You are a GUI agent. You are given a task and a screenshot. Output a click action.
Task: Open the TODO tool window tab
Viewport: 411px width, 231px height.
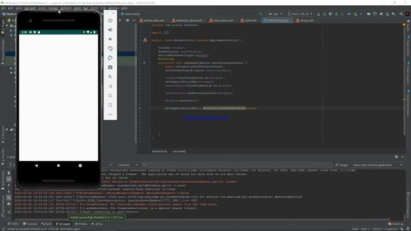pyautogui.click(x=13, y=224)
